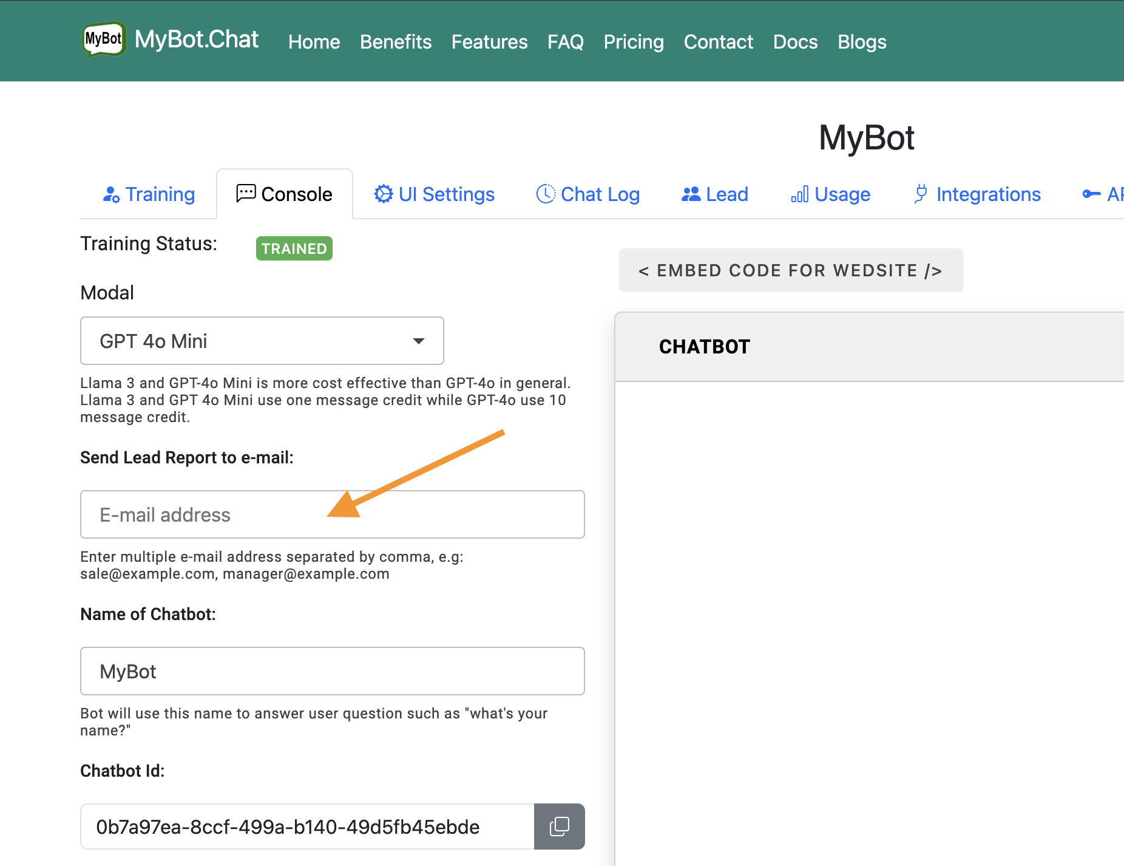Viewport: 1124px width, 866px height.
Task: Click the Usage bar chart icon
Action: pos(799,194)
